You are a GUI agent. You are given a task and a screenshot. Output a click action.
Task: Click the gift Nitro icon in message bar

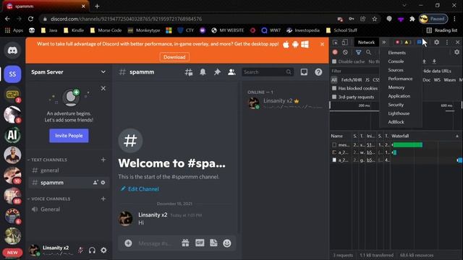pos(185,243)
